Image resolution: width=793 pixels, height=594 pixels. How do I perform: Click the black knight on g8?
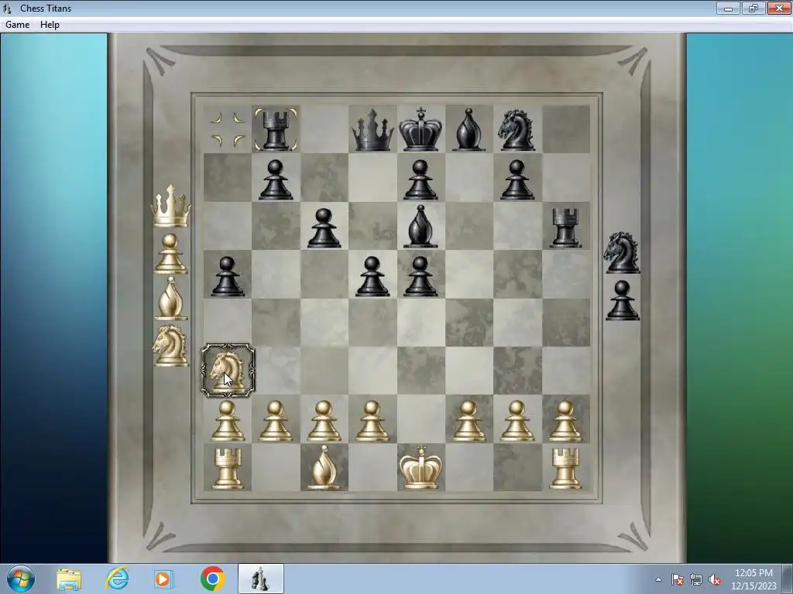coord(516,130)
